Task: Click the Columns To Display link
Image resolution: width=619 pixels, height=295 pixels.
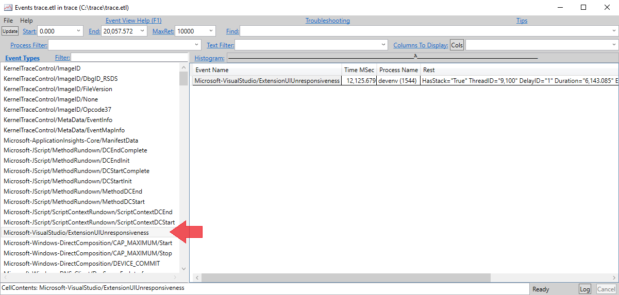Action: pos(421,45)
